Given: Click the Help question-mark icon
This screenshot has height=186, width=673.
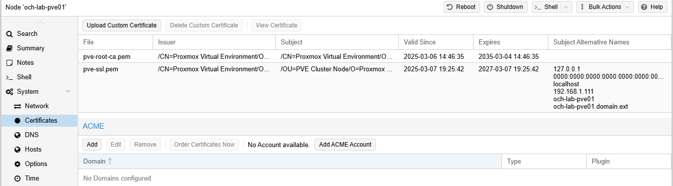Looking at the screenshot, I should coord(644,7).
